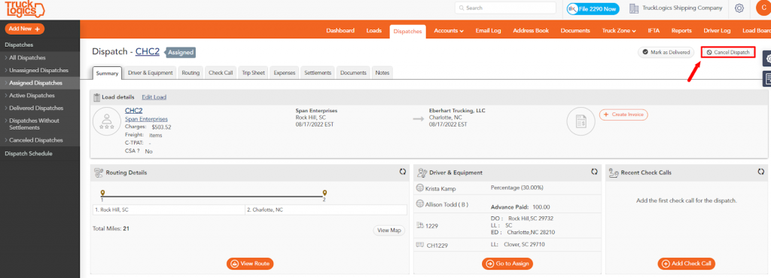
Task: Refresh the Driver & Equipment panel
Action: 595,172
